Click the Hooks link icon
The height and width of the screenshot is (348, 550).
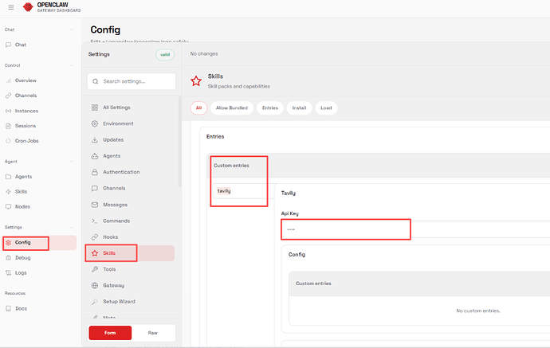pos(95,237)
